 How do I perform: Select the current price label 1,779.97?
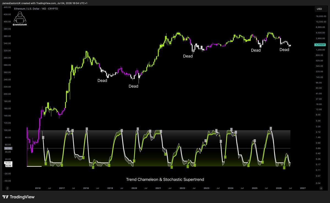[x=321, y=45]
